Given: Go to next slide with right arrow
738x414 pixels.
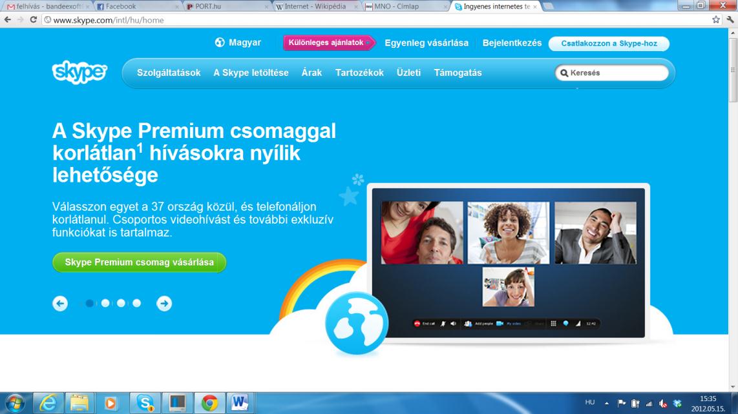Looking at the screenshot, I should click(x=164, y=304).
